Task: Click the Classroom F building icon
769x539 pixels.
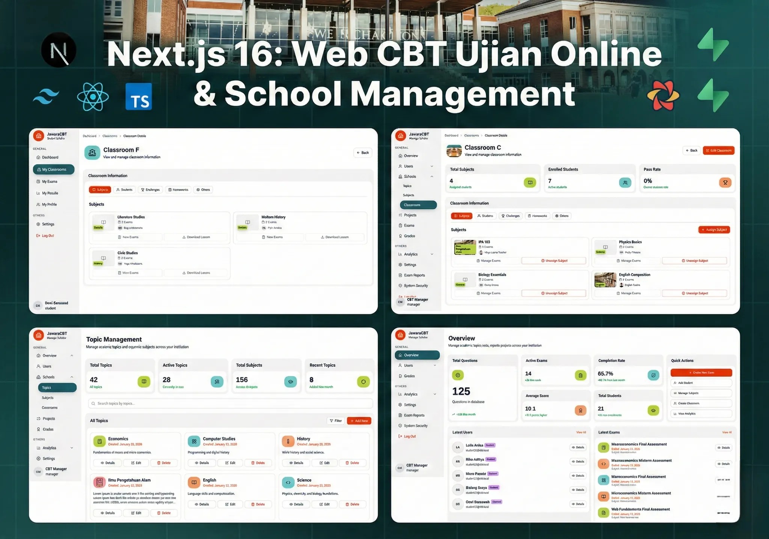Action: [92, 153]
